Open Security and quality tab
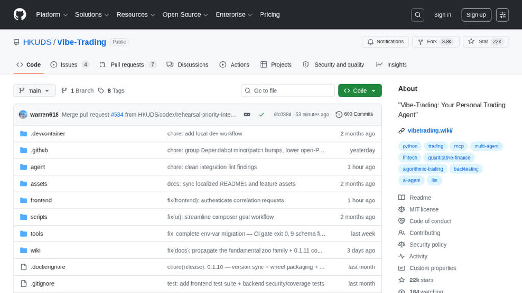The width and height of the screenshot is (522, 293). point(333,65)
